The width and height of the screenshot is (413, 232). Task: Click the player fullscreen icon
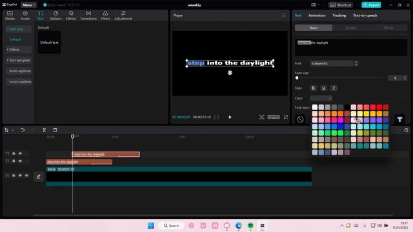tap(286, 117)
